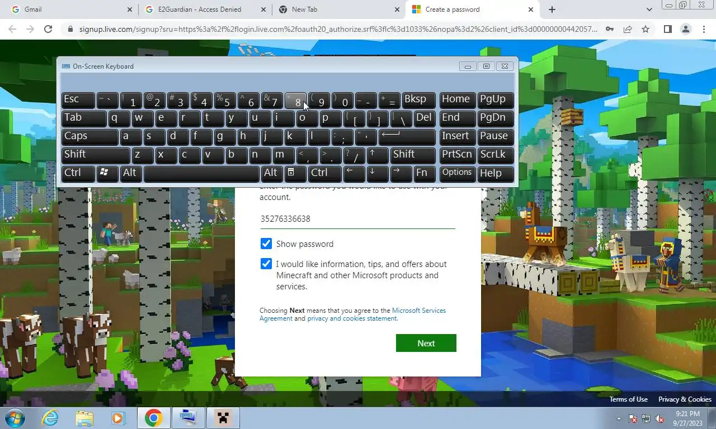The image size is (716, 429).
Task: Click the green Next button
Action: (x=426, y=343)
